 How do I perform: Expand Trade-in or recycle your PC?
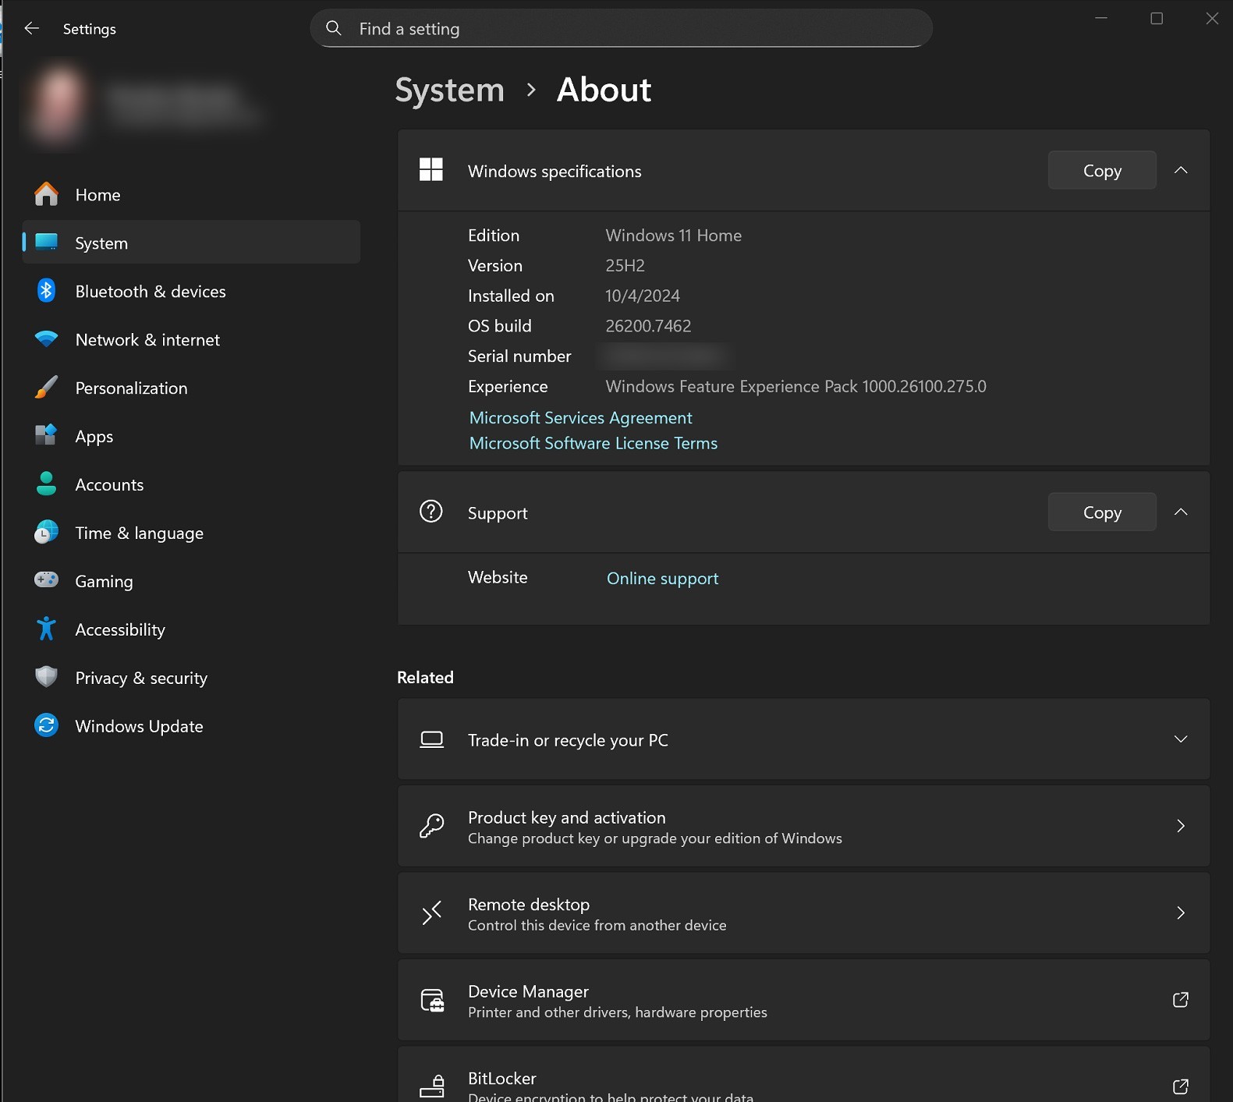803,739
